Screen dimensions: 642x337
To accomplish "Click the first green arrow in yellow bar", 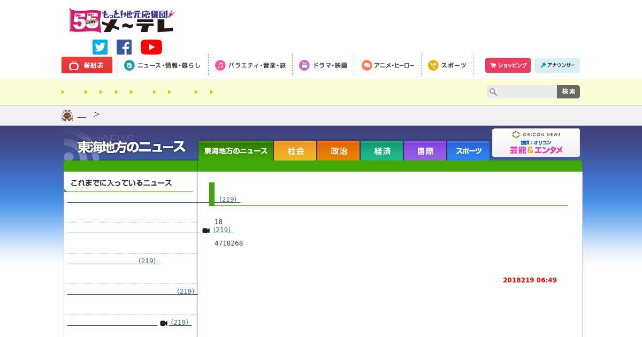I will 63,92.
